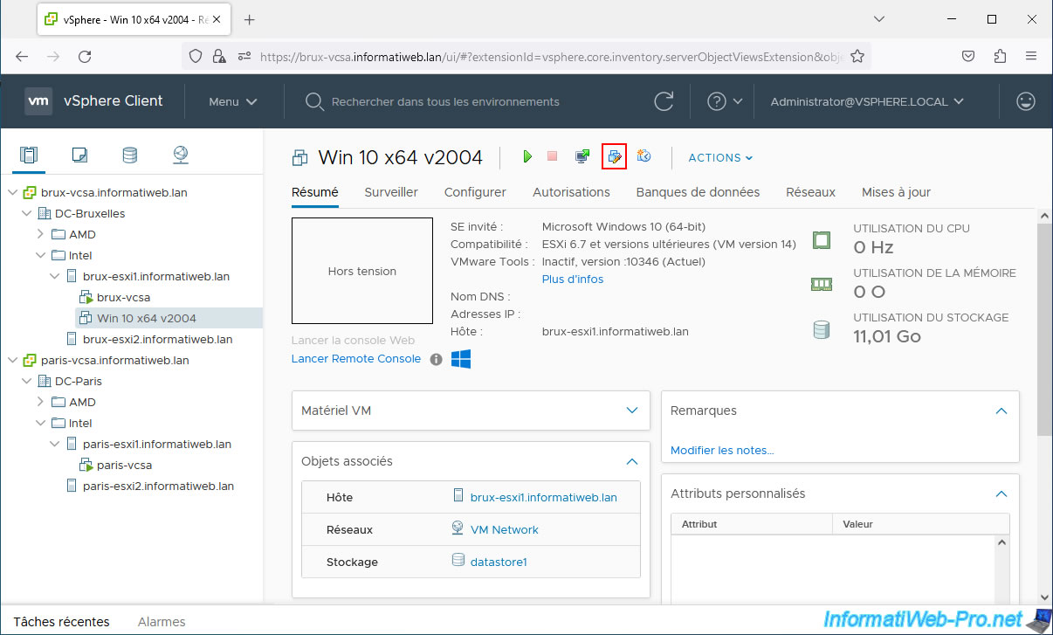Open the Firefox Pocket icon
Viewport: 1053px width, 635px height.
[968, 56]
